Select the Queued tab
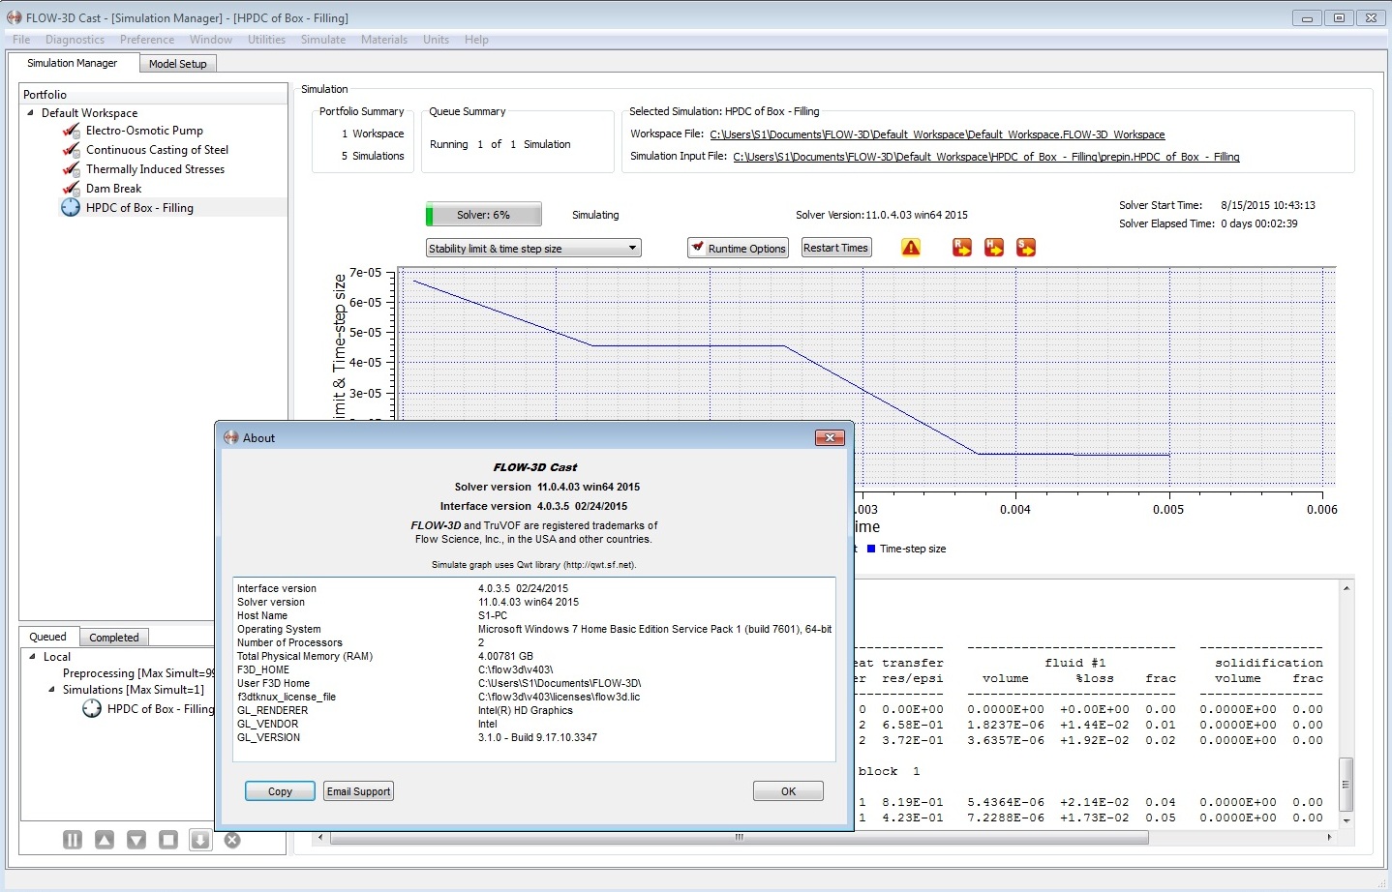Screen dimensions: 1392x892 (48, 637)
